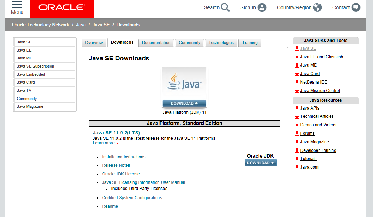Open the Oracle JDK License link
Viewport: 373px width, 217px height.
pos(121,174)
